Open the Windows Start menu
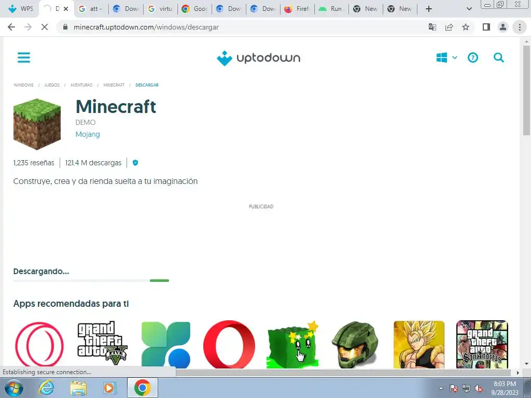531x398 pixels. [14, 388]
